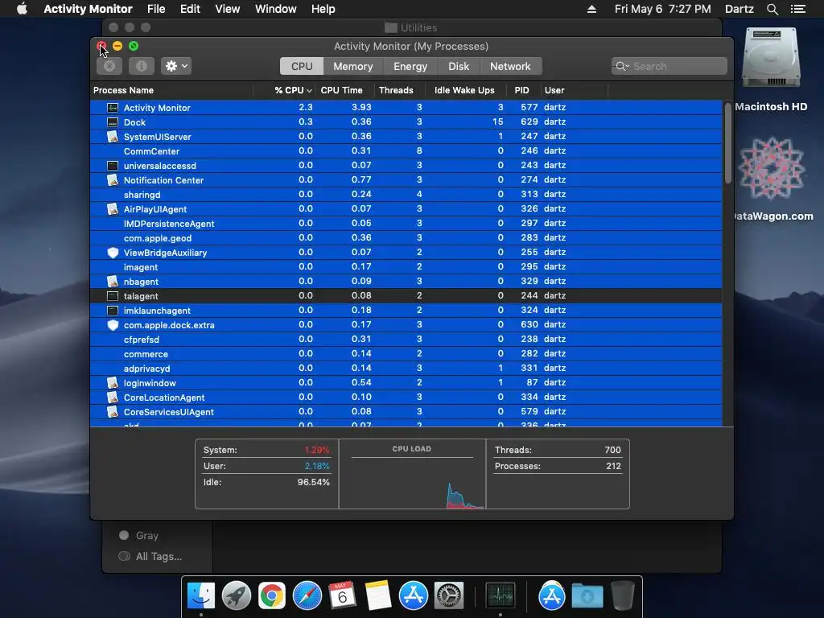The width and height of the screenshot is (824, 618).
Task: Click the CoreServicesUIAgent process icon
Action: (x=113, y=411)
